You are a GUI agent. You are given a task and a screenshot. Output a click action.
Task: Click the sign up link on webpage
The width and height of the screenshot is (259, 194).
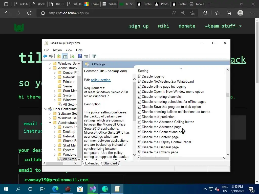[x=139, y=26]
